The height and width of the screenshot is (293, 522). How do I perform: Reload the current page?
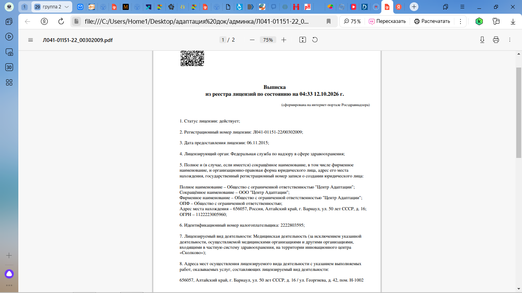[61, 21]
